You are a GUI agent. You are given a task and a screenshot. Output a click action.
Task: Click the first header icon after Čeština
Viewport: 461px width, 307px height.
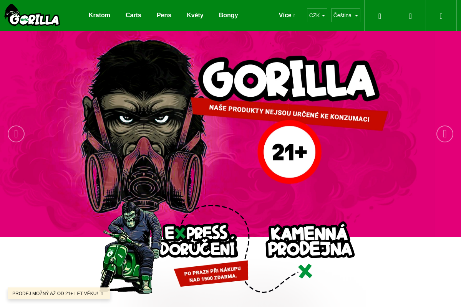coord(380,16)
